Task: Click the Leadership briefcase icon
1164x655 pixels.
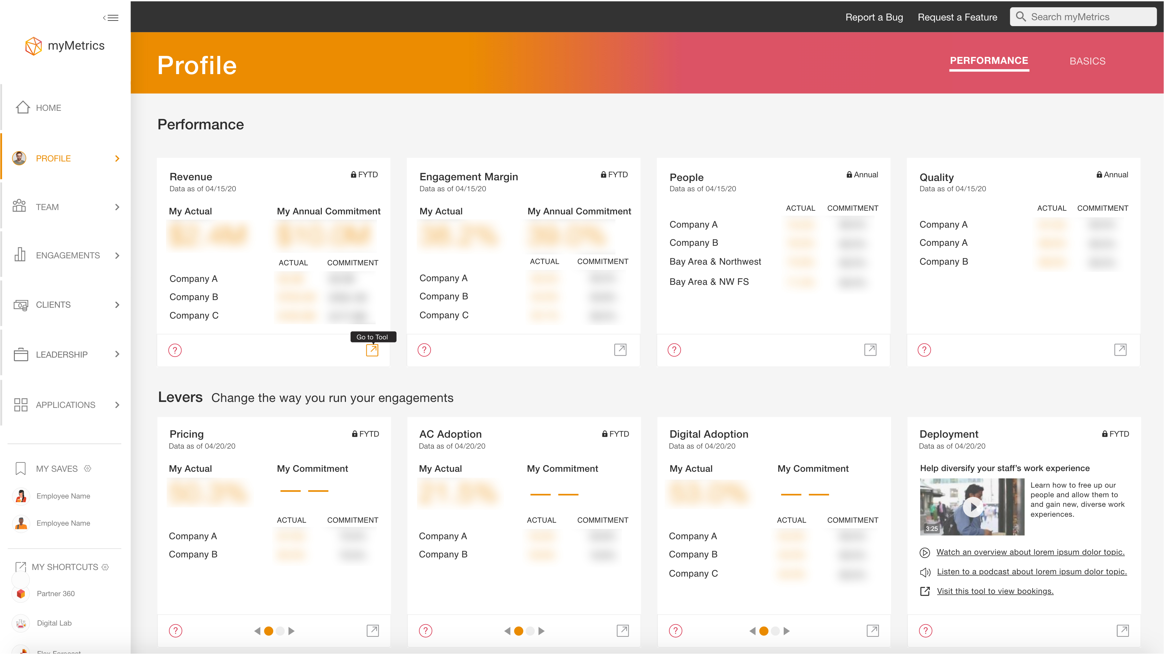Action: (21, 354)
